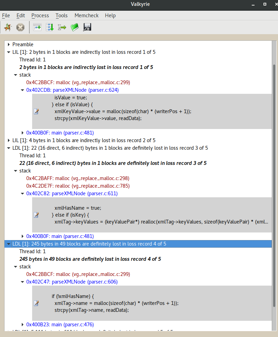Open the Memcheck menu
Image resolution: width=278 pixels, height=337 pixels.
(86, 16)
